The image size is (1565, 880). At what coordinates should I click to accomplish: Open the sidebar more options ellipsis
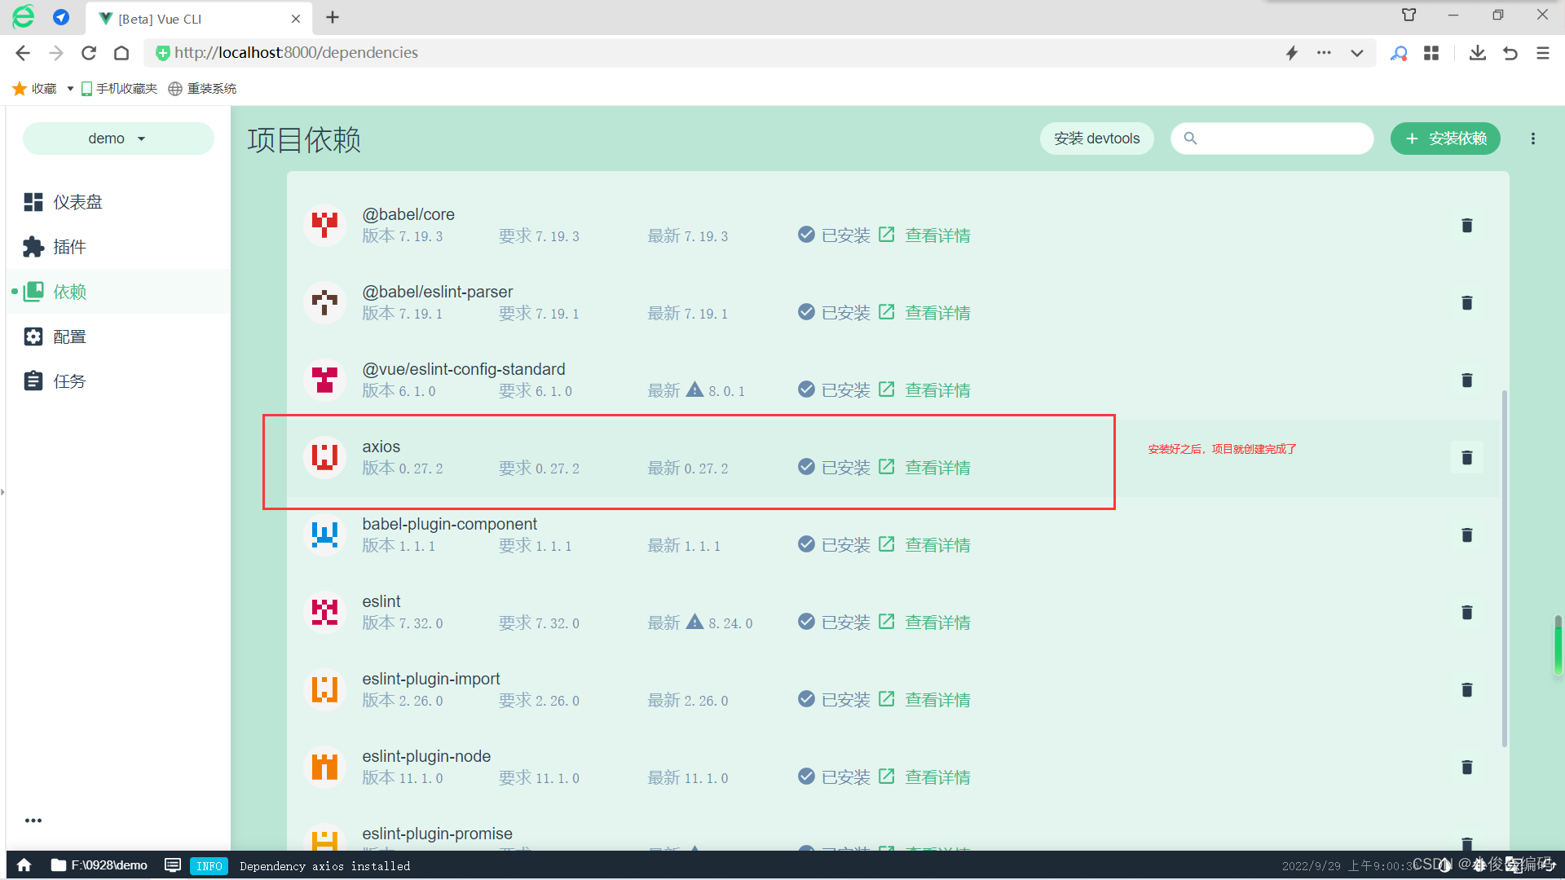pos(33,821)
